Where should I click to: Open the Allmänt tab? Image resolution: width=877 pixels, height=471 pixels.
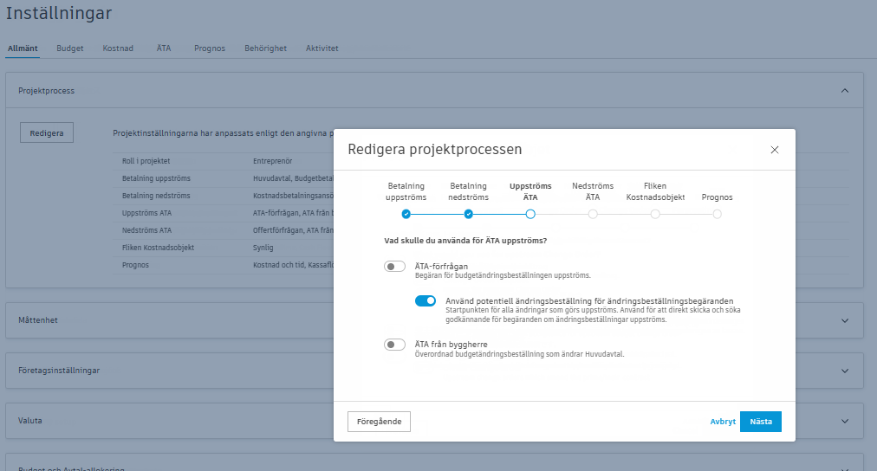pyautogui.click(x=23, y=48)
